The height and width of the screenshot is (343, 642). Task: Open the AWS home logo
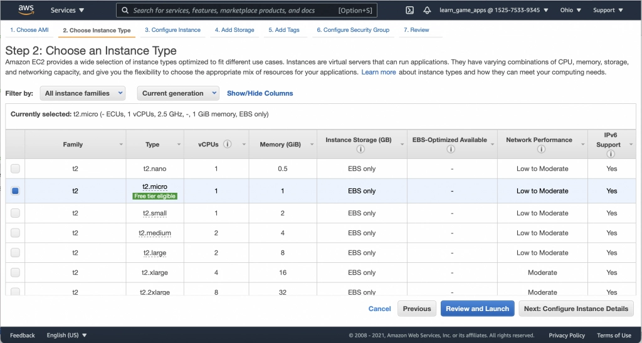[26, 10]
